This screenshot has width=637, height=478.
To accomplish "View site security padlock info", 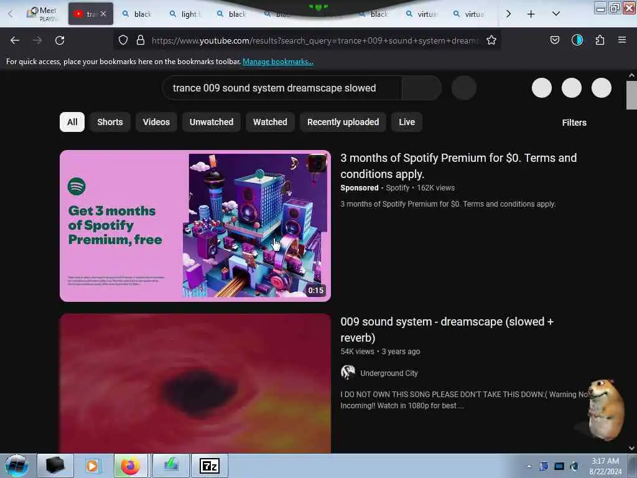I will [x=141, y=40].
